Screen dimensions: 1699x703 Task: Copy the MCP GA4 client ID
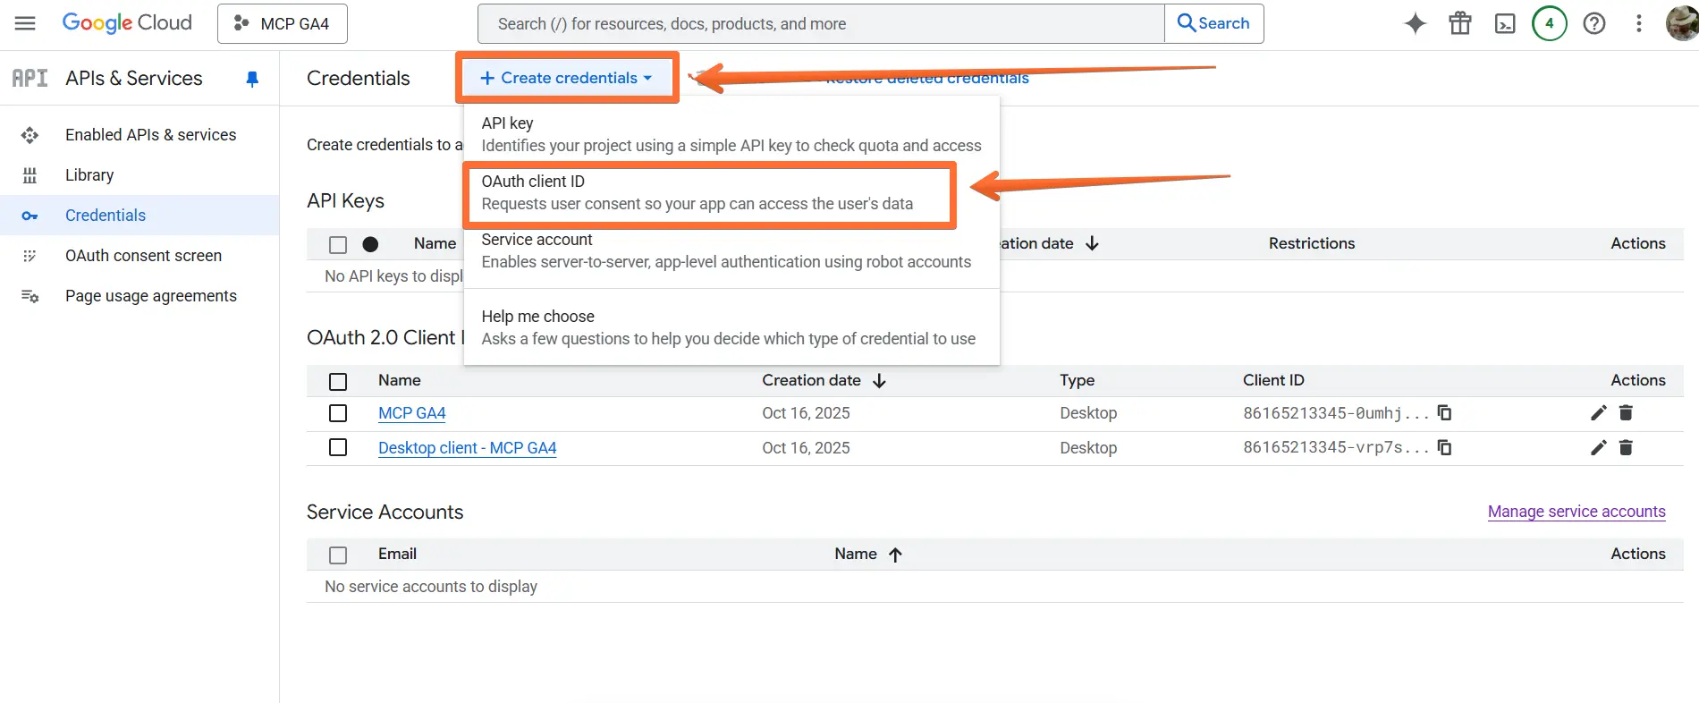pos(1444,412)
